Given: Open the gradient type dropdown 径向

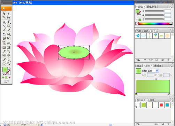Looking at the screenshot, I should 153,71.
